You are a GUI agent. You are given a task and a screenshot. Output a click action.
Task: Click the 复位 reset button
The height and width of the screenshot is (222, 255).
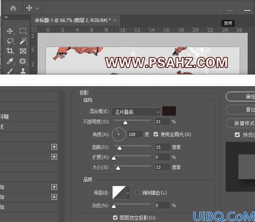point(241,110)
